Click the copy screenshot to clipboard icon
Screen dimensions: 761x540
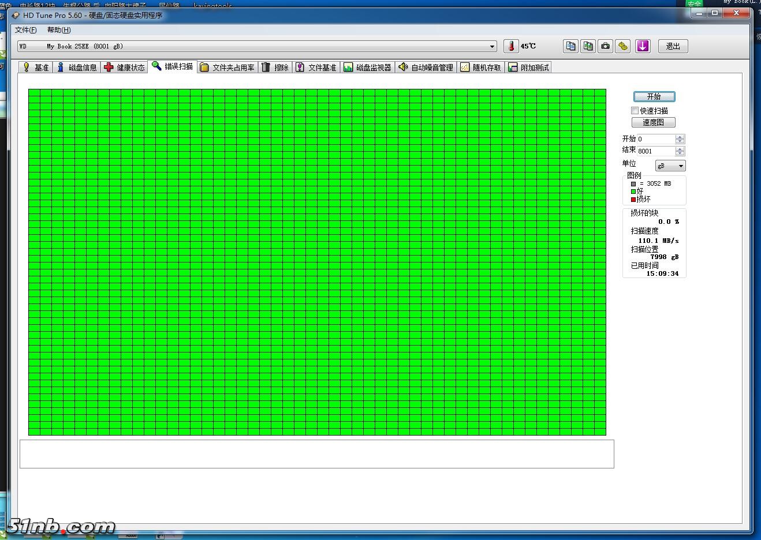pyautogui.click(x=588, y=46)
